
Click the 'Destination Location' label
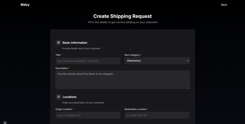click(136, 109)
